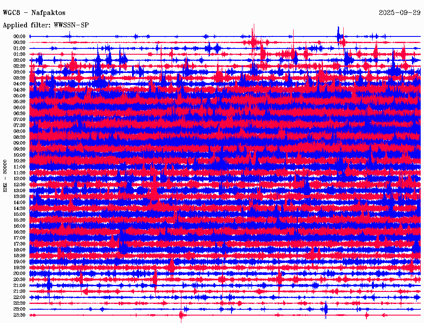Viewport: 424px width, 323px height.
Task: Click the 06:00 time label
Action: (19, 107)
